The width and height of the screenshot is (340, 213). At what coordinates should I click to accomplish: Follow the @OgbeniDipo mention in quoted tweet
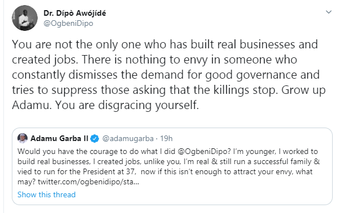[202, 151]
